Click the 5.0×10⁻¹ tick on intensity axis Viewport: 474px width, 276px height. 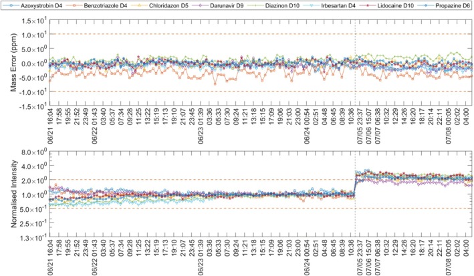[x=33, y=209]
